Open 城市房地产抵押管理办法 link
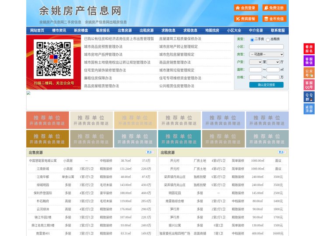 tap(103, 54)
